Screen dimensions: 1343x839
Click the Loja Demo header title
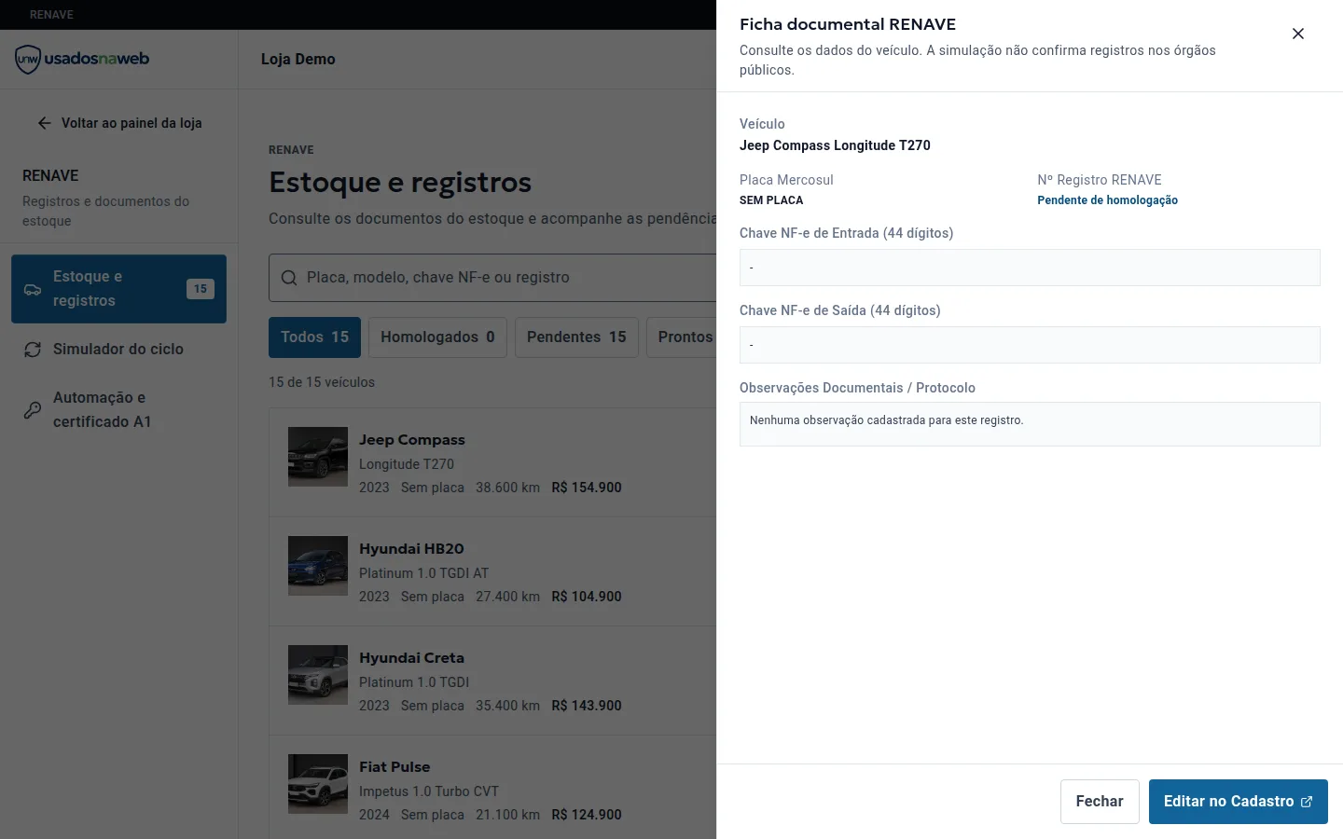click(298, 60)
